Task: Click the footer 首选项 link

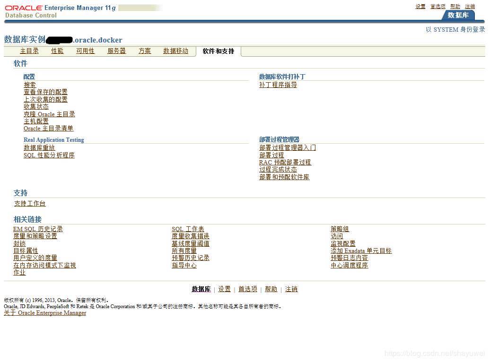Action: pos(248,289)
